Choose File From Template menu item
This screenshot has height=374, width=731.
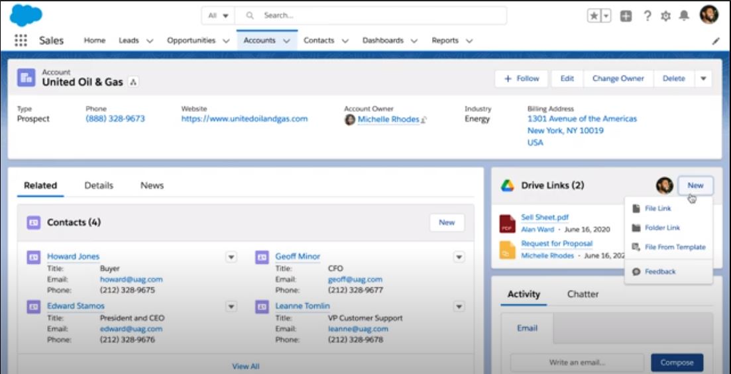(669, 248)
